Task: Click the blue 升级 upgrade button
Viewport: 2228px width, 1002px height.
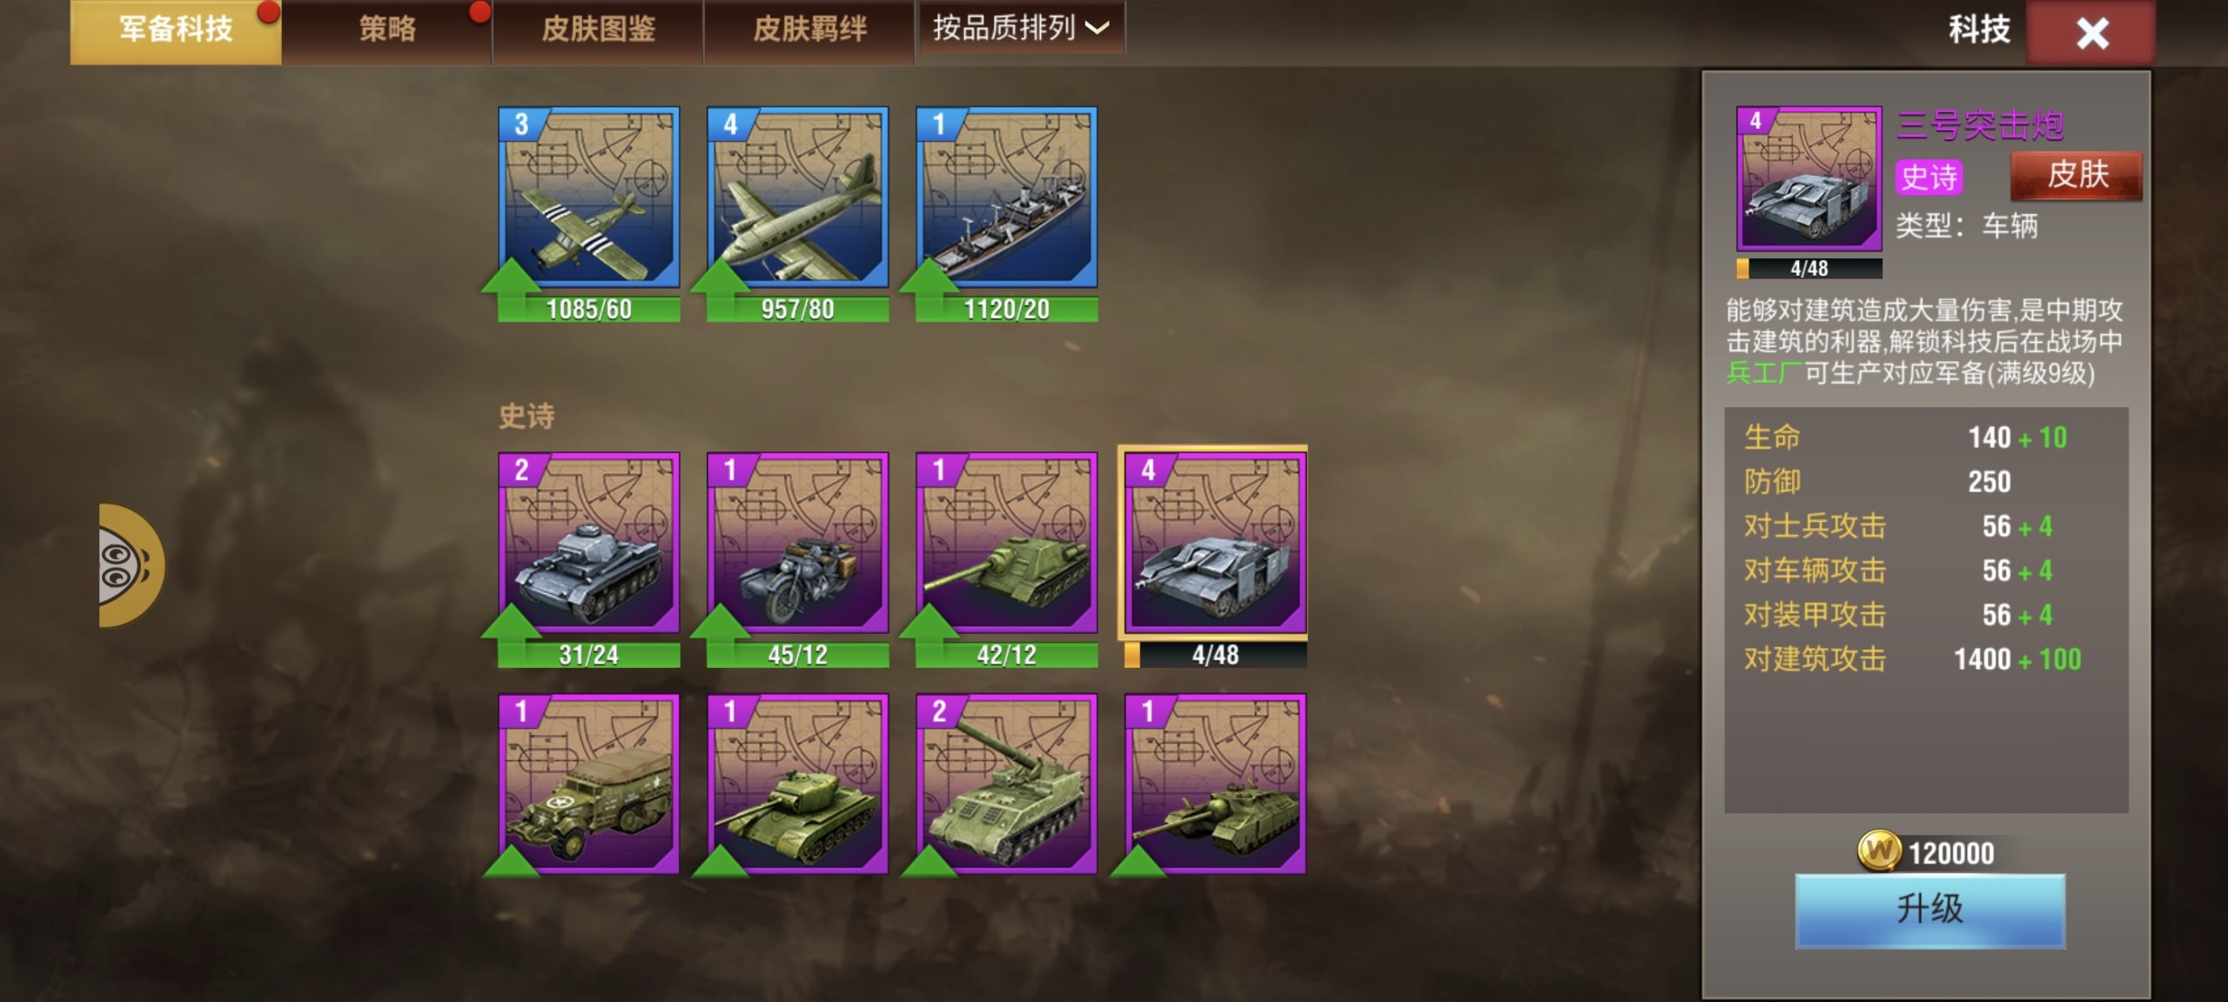Action: [1929, 910]
